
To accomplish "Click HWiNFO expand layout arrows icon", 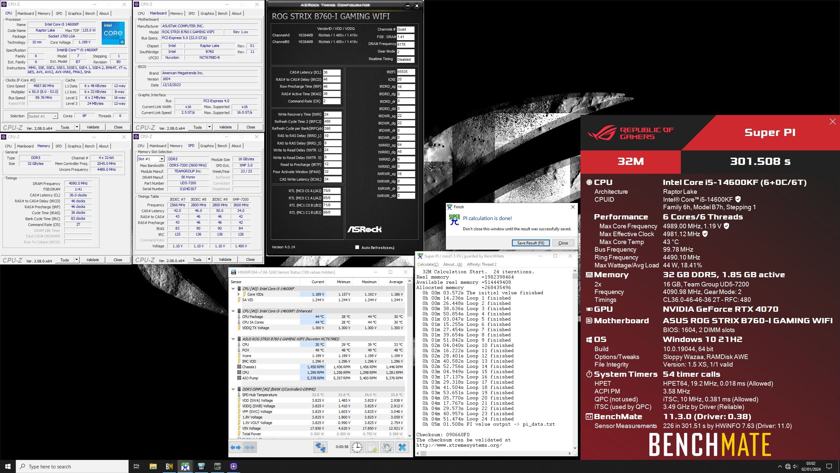I will [236, 447].
